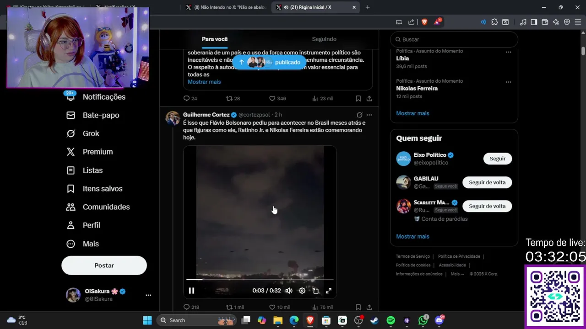
Task: View analytics showing 76 mil views
Action: pos(322,307)
